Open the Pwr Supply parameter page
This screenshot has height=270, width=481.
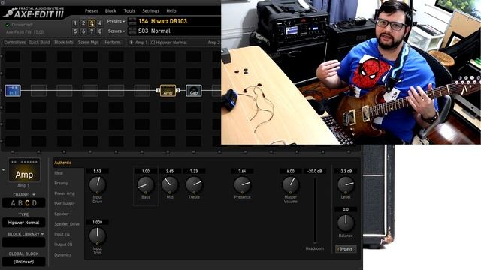click(65, 203)
